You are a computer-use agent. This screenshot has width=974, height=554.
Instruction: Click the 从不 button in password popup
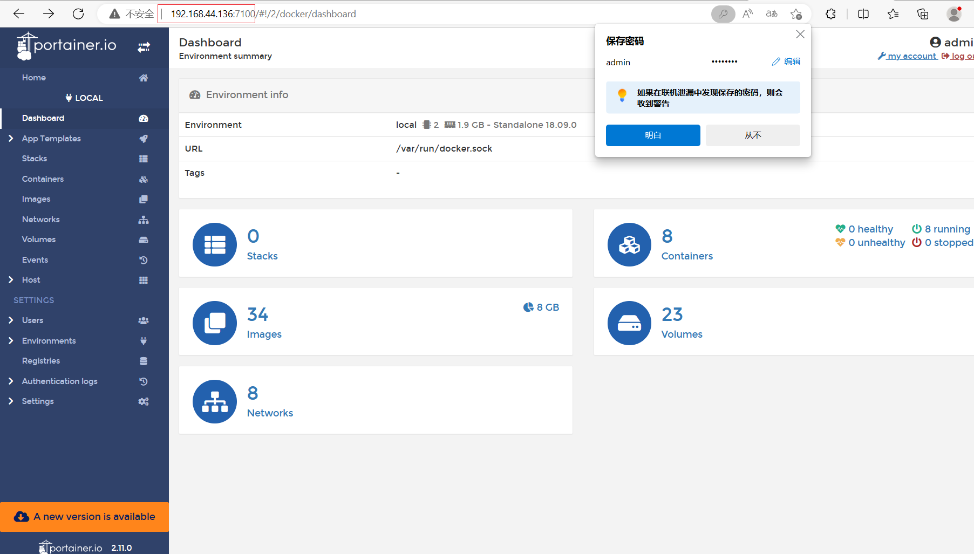pos(753,135)
